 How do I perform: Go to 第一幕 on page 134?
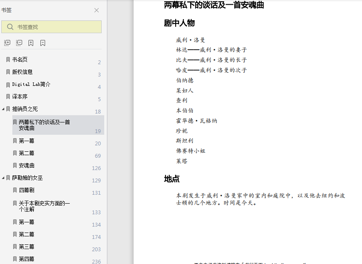click(x=26, y=222)
